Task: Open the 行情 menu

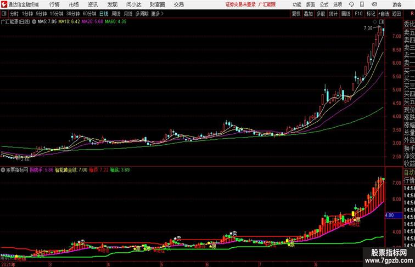Action: point(54,4)
